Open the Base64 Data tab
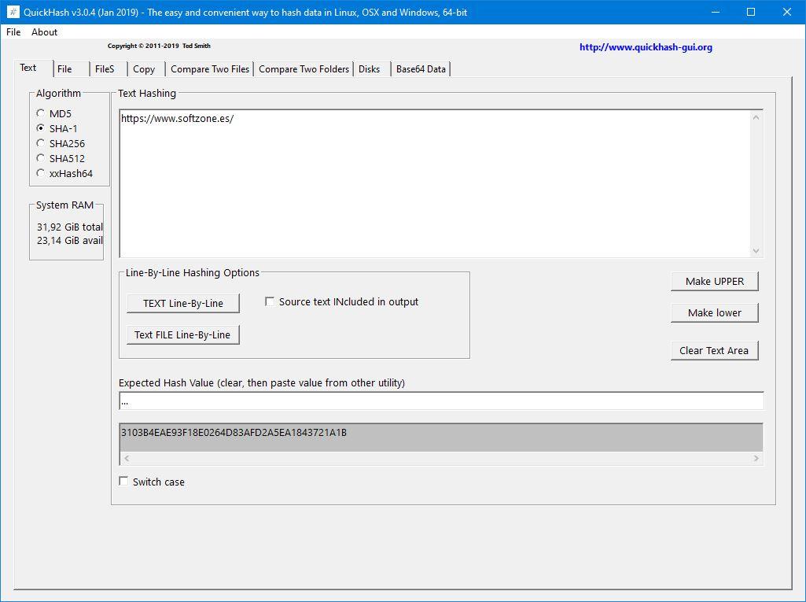This screenshot has height=602, width=806. [421, 69]
